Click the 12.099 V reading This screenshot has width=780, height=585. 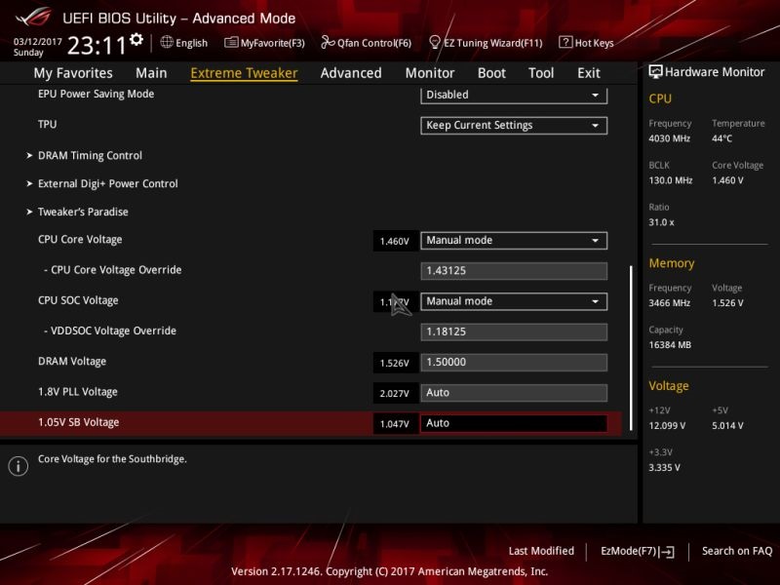[x=667, y=426]
